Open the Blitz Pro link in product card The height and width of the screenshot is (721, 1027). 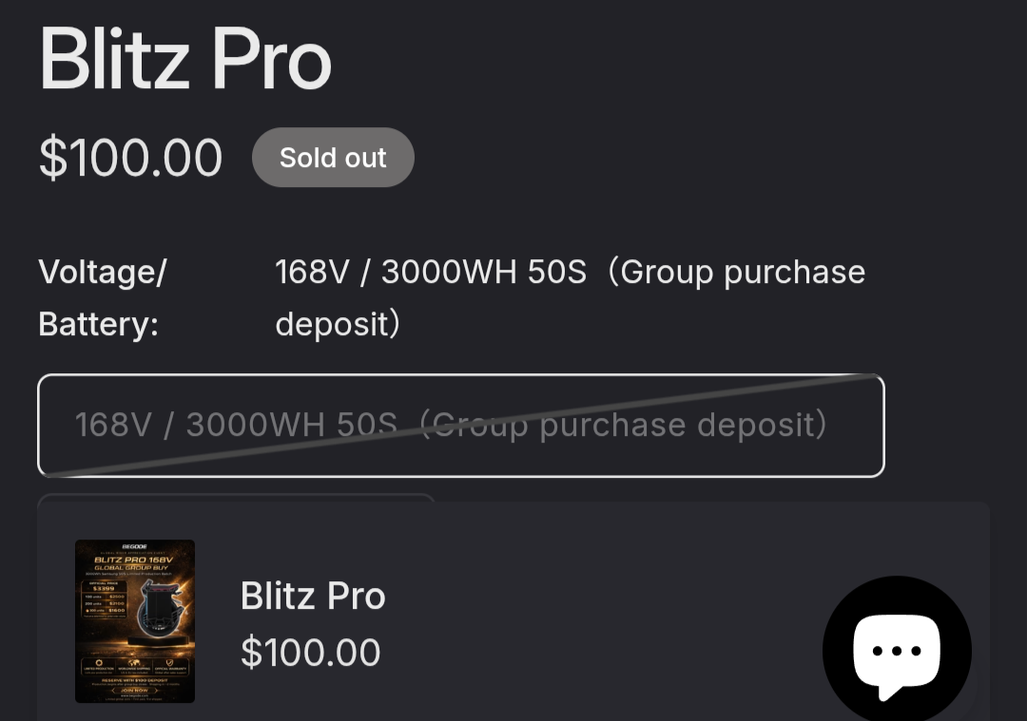coord(313,597)
